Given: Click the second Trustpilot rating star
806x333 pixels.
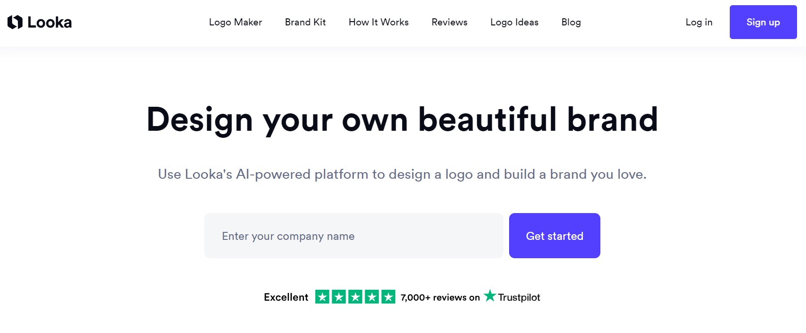Looking at the screenshot, I should [x=339, y=297].
